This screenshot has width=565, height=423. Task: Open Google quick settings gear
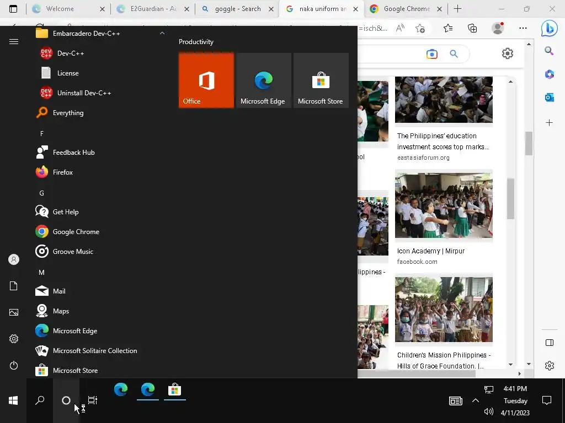508,53
